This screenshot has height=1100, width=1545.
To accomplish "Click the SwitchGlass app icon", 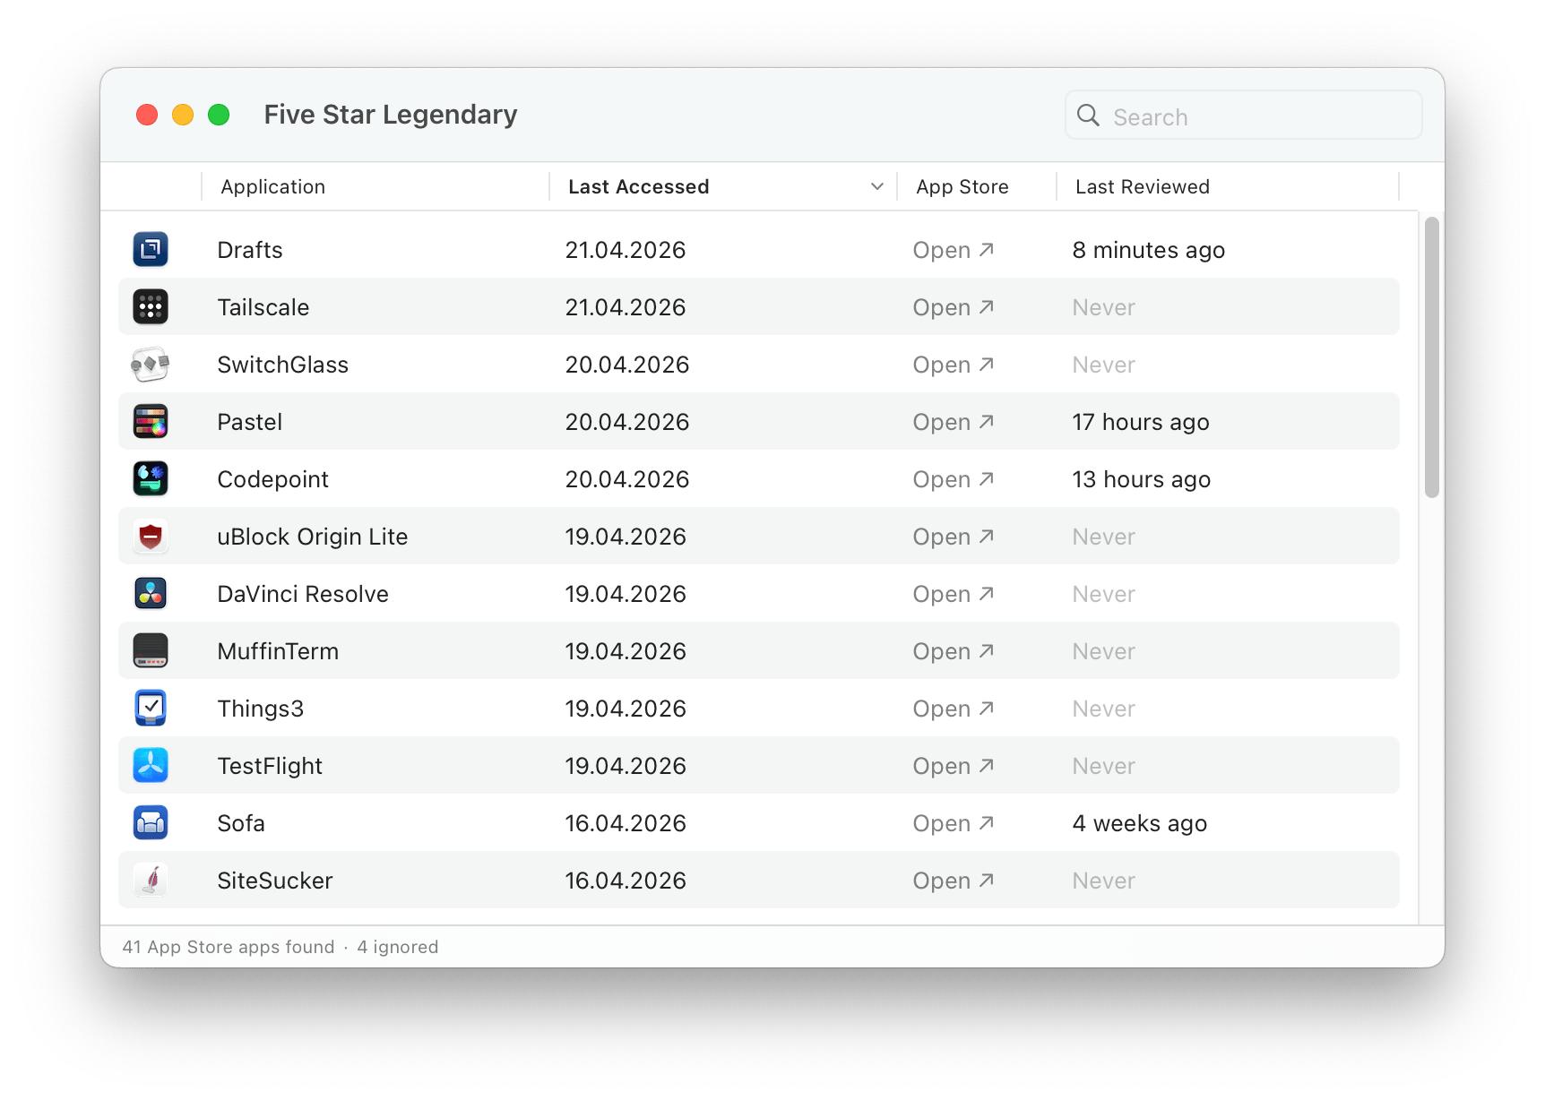I will click(151, 364).
